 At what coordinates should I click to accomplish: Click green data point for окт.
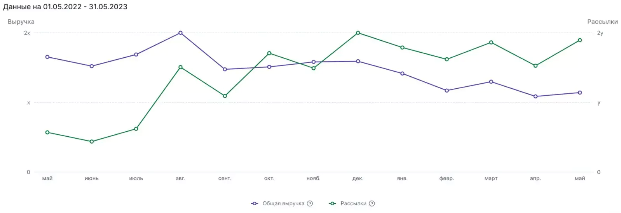(x=269, y=53)
